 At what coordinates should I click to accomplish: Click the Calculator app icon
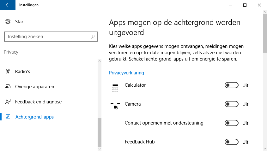point(115,88)
